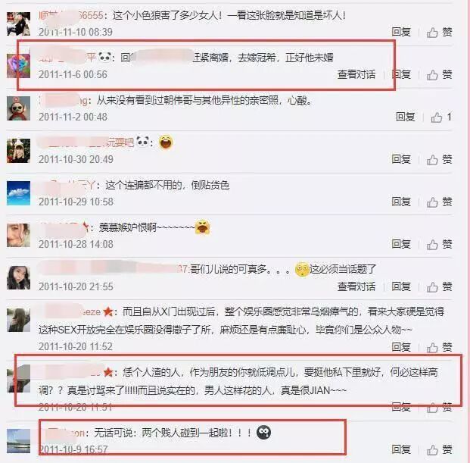Image resolution: width=470 pixels, height=463 pixels.
Task: Click 查看对话 on the 2011-11-6 comment
Action: click(x=356, y=74)
